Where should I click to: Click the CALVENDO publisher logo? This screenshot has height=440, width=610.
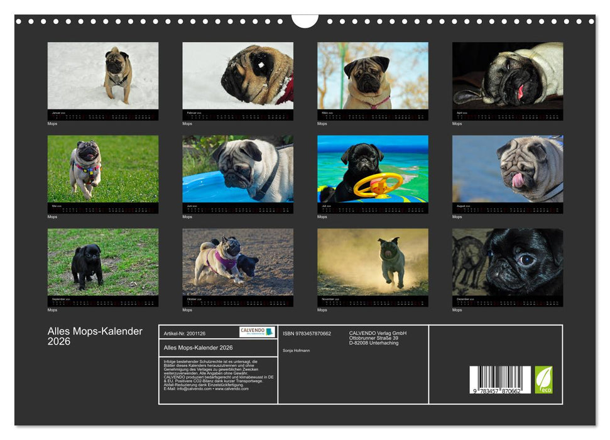pyautogui.click(x=256, y=332)
